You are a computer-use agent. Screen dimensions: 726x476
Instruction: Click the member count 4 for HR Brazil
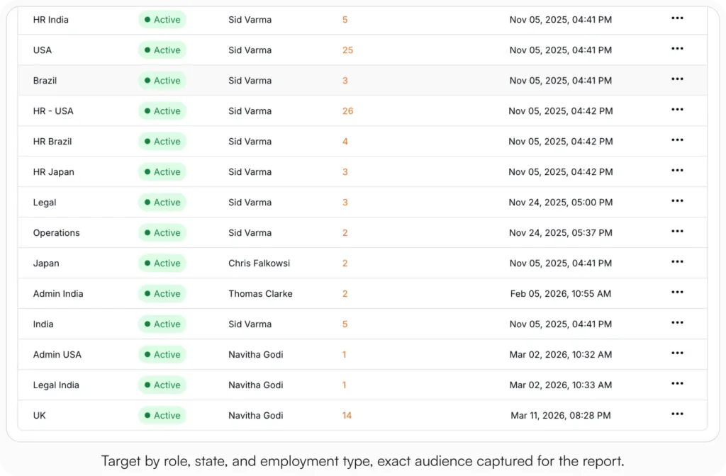click(x=345, y=142)
